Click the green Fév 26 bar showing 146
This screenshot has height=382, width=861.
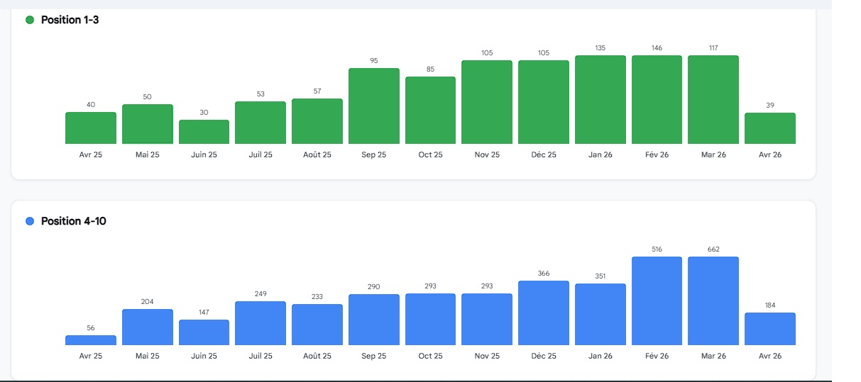point(657,100)
